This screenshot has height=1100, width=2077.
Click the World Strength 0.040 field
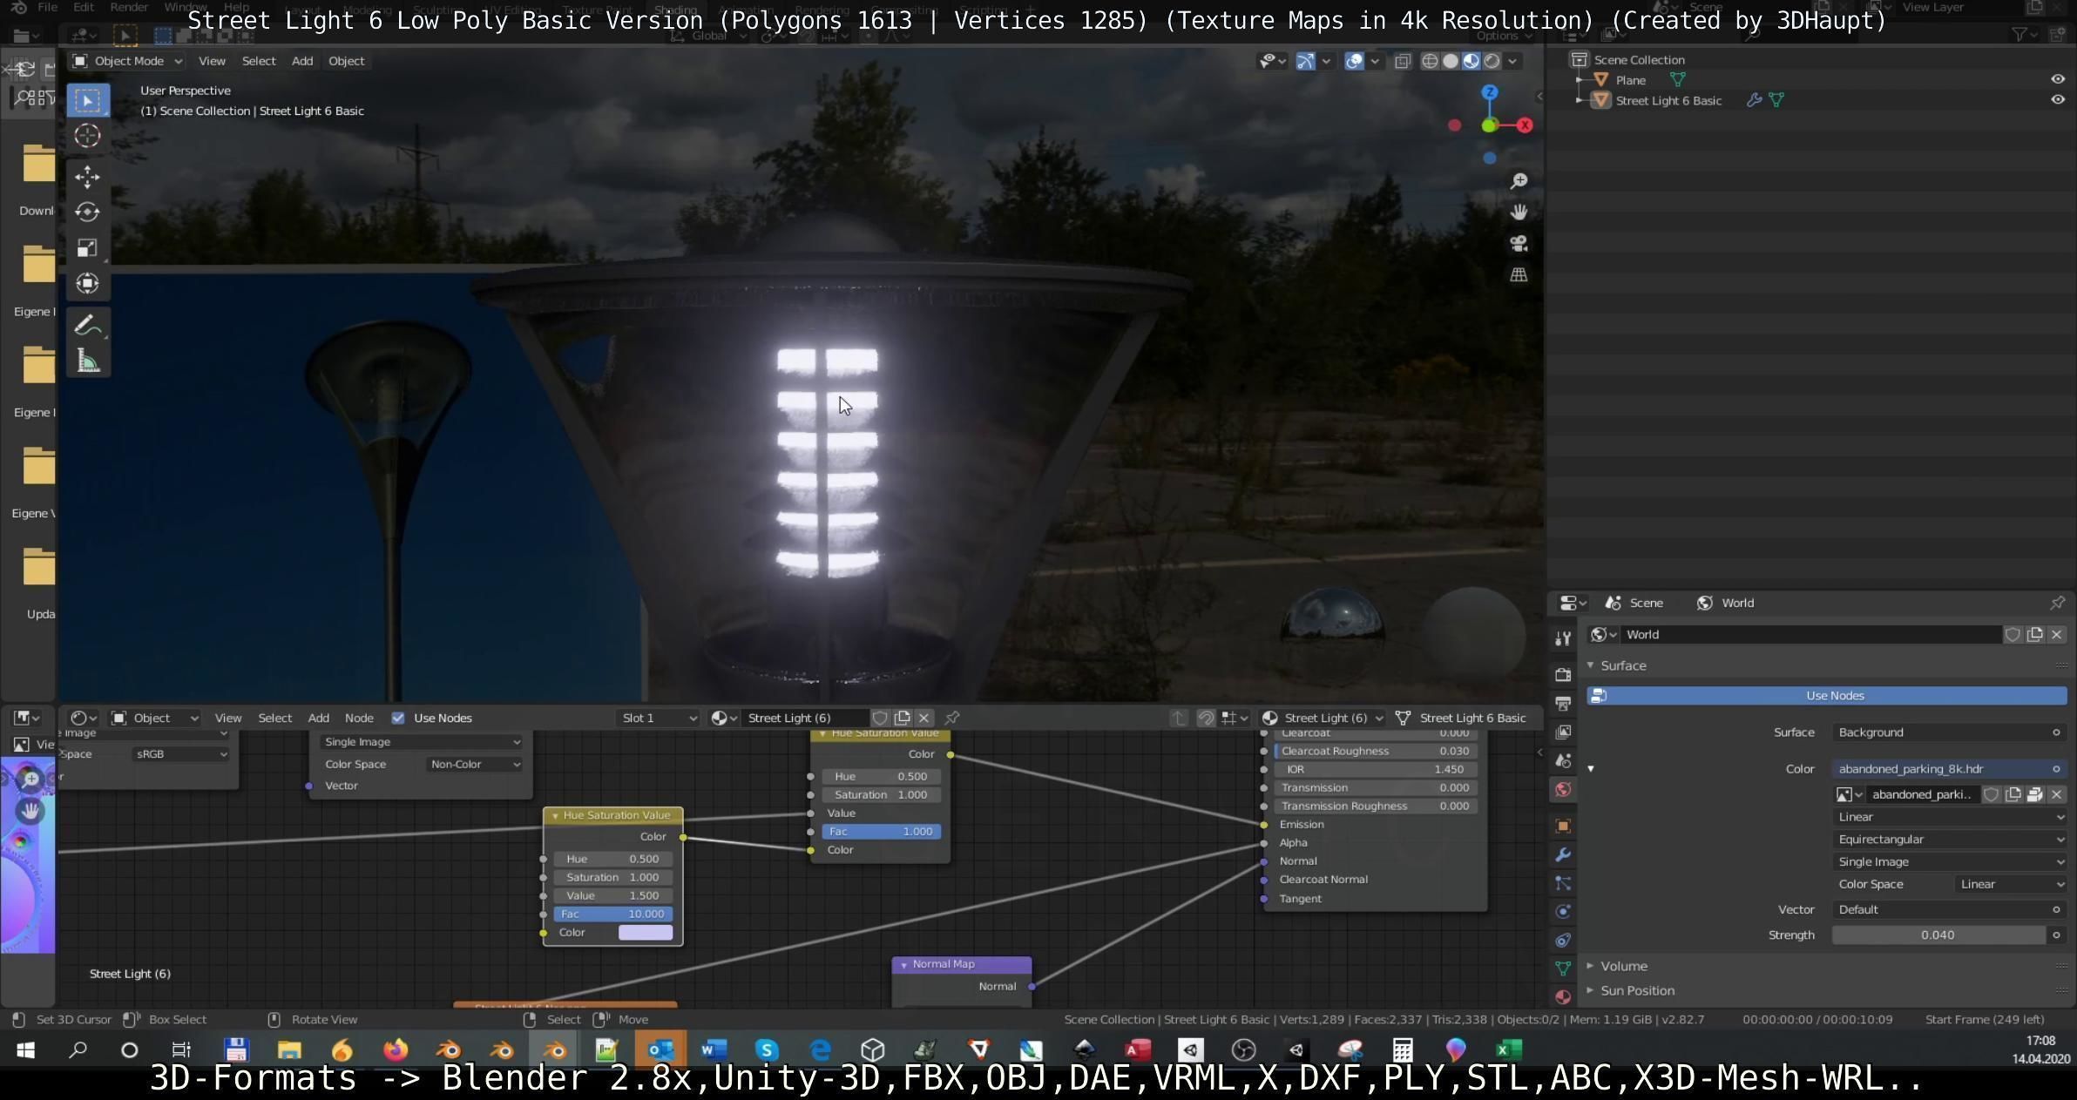click(1938, 935)
